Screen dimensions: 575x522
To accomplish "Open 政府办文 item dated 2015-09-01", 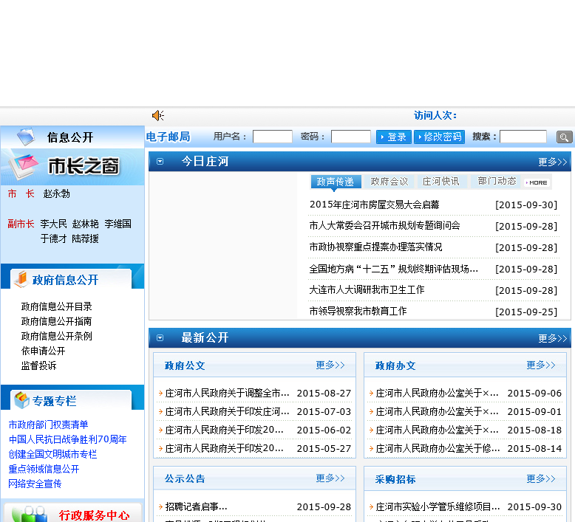I will click(437, 411).
